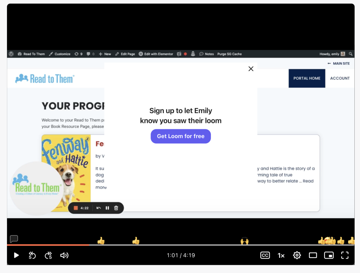Stop the Loom recording
The height and width of the screenshot is (273, 360).
(76, 208)
